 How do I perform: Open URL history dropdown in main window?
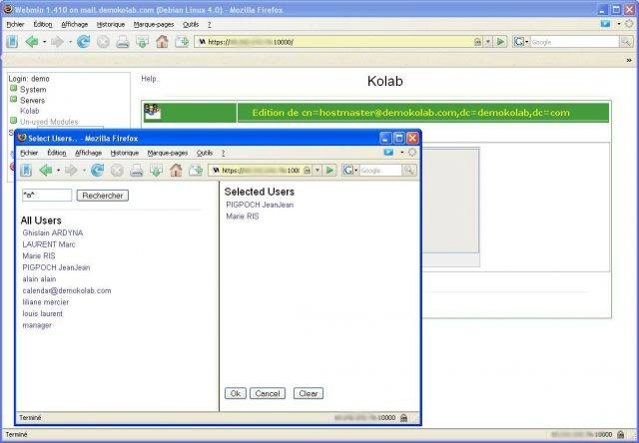(488, 42)
